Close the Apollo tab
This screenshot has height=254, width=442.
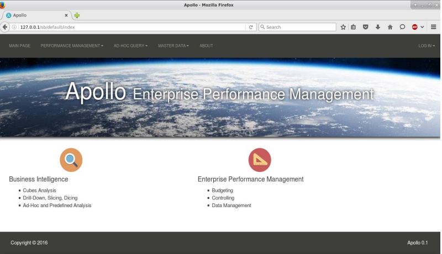click(x=66, y=15)
